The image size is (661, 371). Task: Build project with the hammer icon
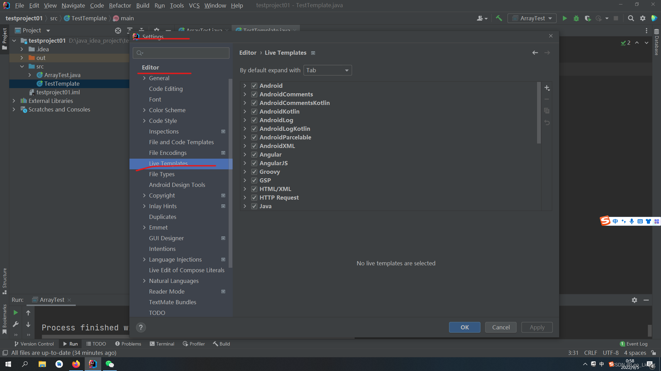[x=499, y=18]
